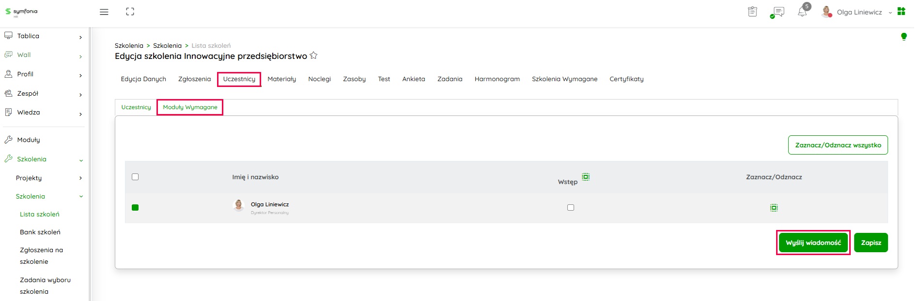Expand the Projekty submenu
Viewport: 919px width, 301px height.
[x=48, y=178]
